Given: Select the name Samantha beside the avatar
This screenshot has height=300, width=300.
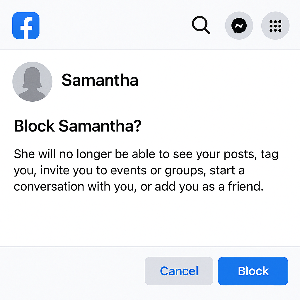Looking at the screenshot, I should tap(100, 80).
